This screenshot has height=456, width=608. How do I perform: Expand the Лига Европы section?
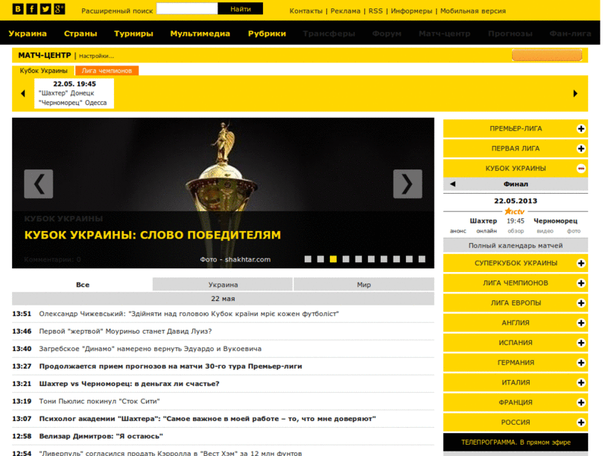point(581,302)
